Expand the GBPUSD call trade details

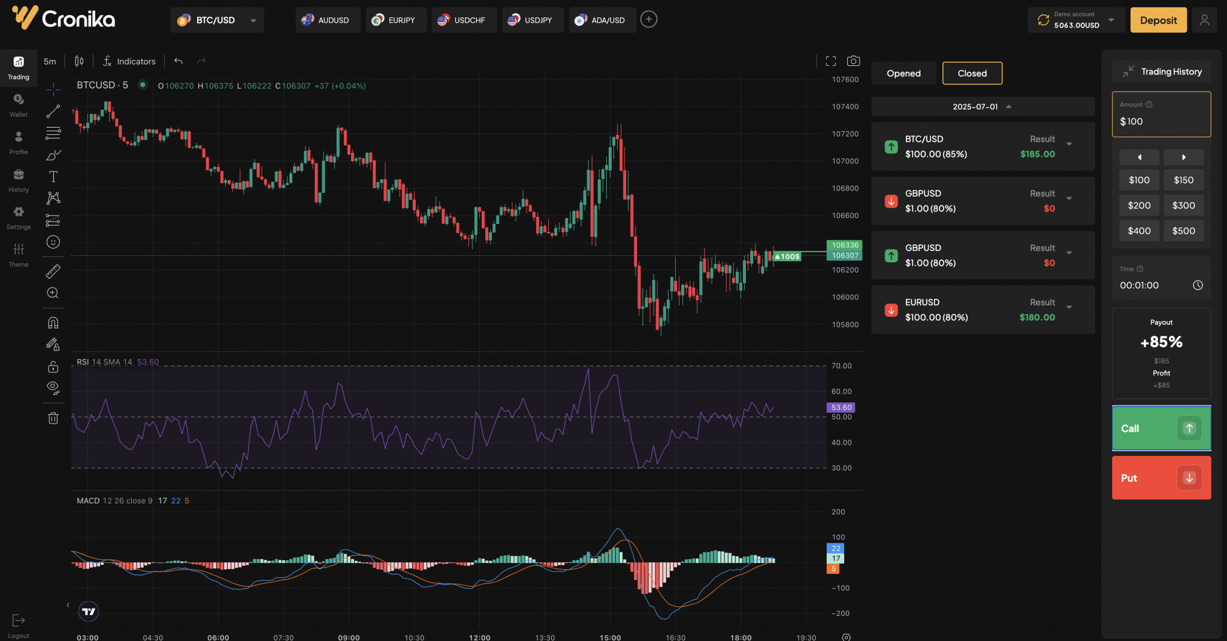(1069, 253)
